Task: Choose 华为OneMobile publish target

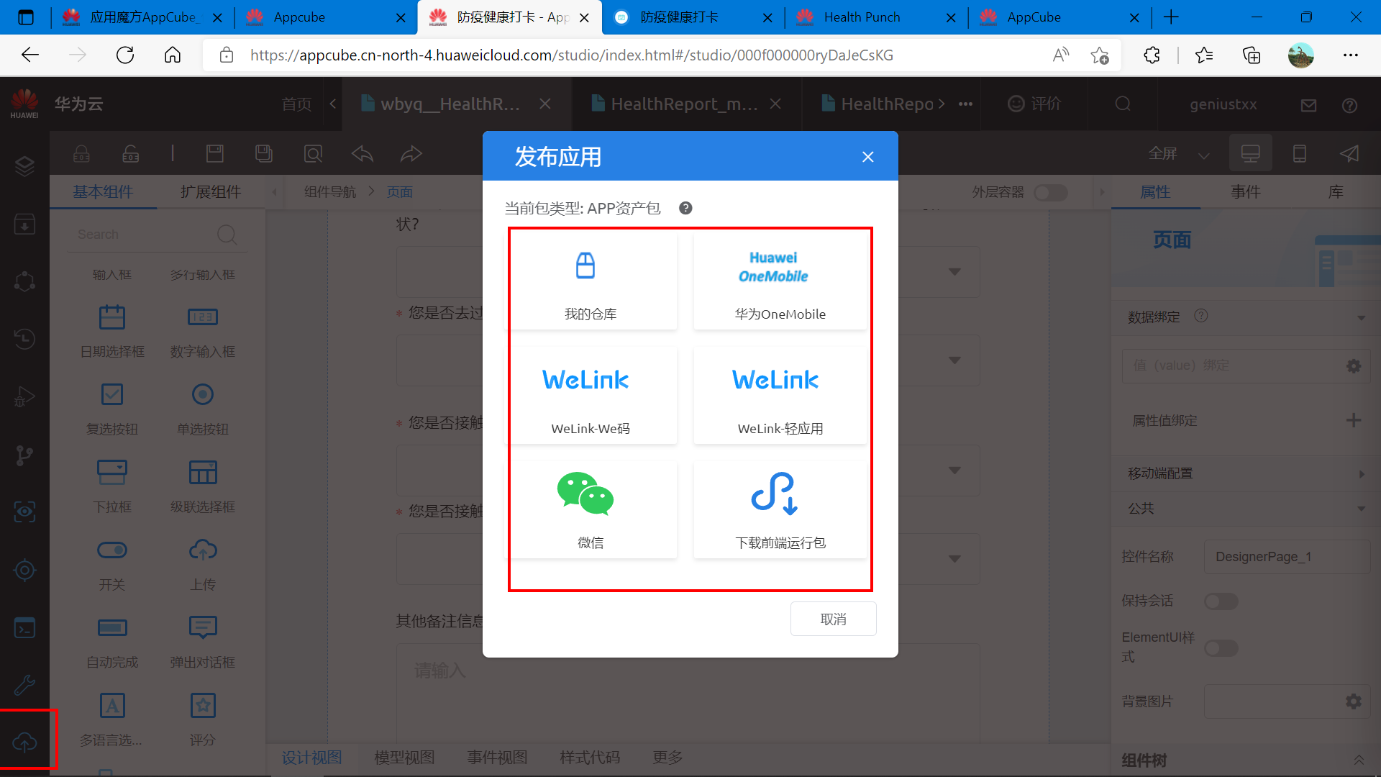Action: 780,282
